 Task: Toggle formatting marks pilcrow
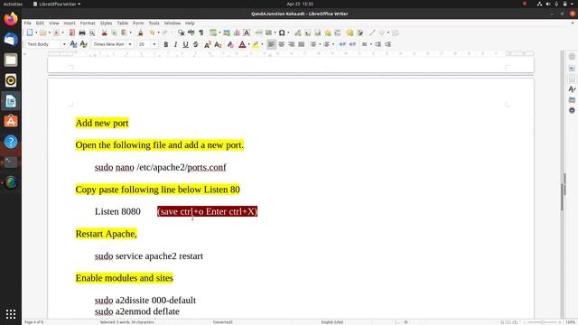tap(201, 32)
